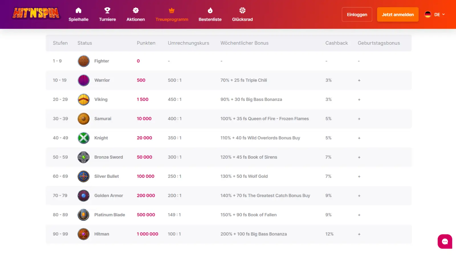This screenshot has width=456, height=256.
Task: Click the level range 70 - 79
Action: [60, 195]
